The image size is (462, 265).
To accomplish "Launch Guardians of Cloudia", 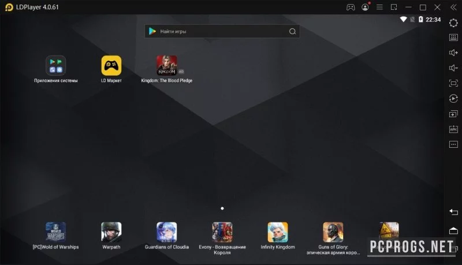I will coord(167,232).
